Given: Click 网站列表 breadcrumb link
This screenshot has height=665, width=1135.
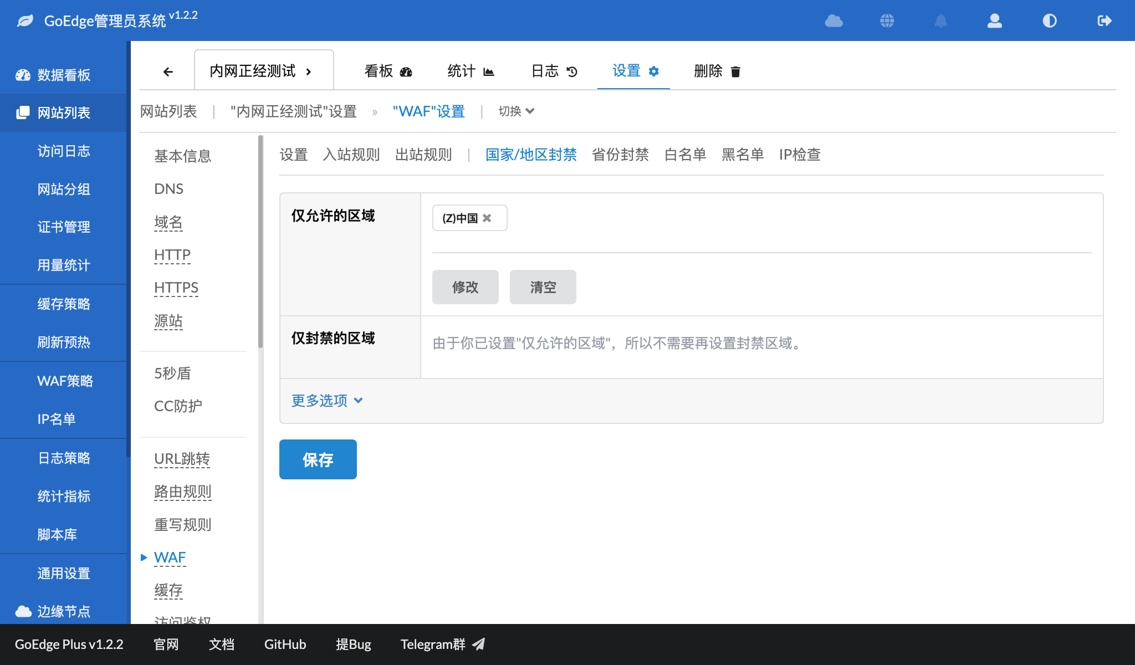Looking at the screenshot, I should [x=168, y=111].
